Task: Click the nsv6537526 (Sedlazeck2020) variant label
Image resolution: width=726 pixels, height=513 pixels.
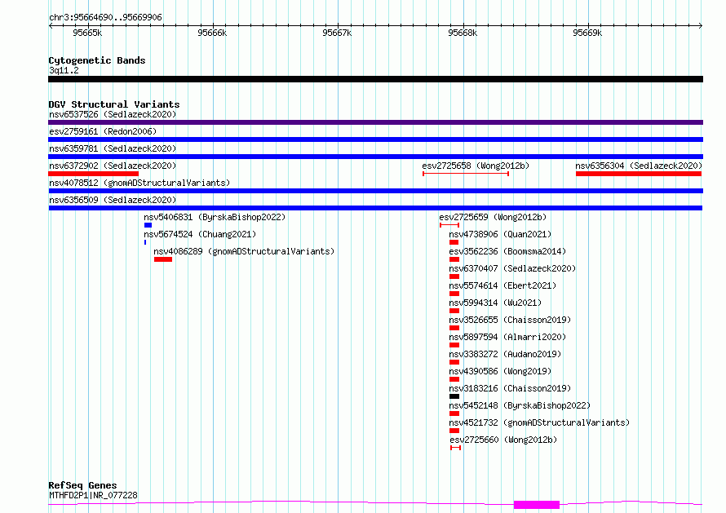Action: (113, 114)
